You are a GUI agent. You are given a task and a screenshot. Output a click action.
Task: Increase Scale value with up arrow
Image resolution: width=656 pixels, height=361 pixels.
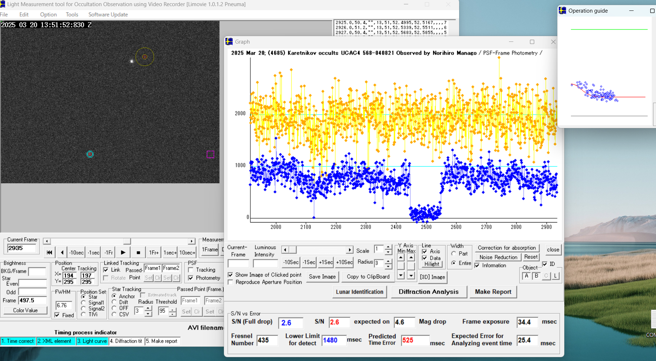pos(388,247)
